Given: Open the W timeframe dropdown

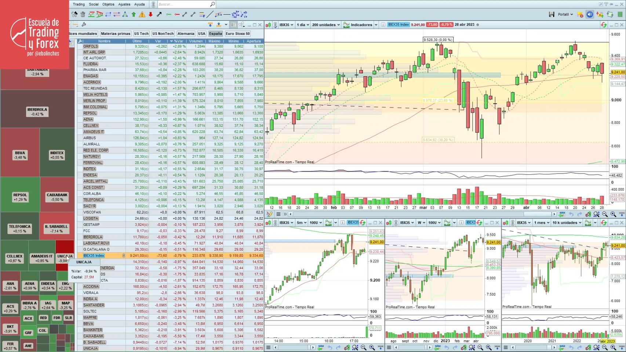Looking at the screenshot, I should click(x=422, y=223).
